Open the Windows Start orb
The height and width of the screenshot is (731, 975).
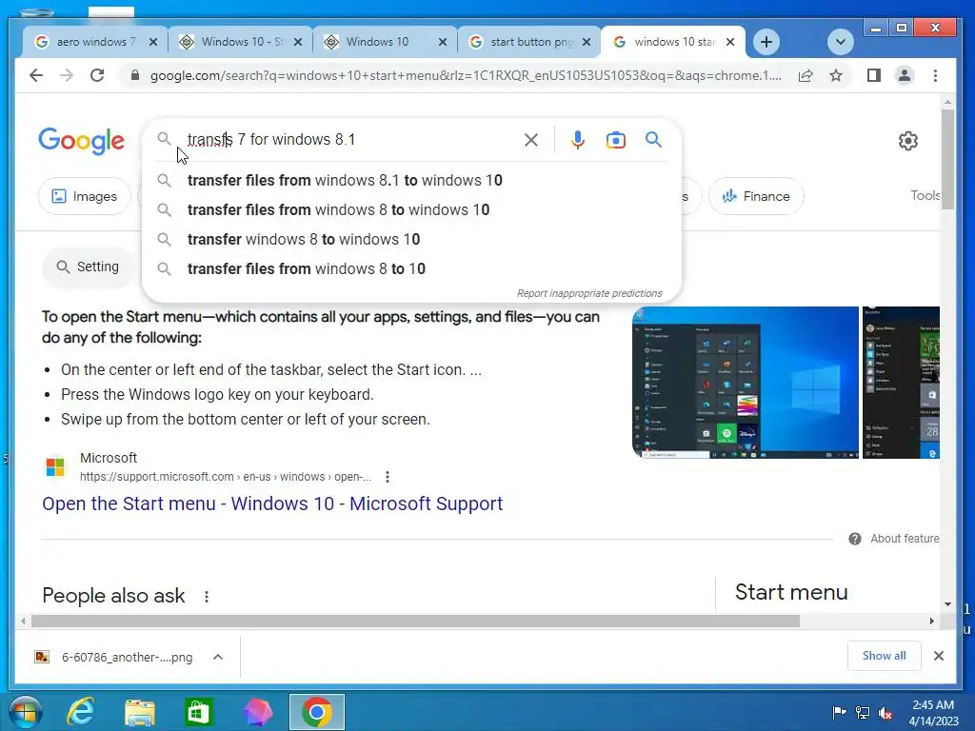(25, 712)
